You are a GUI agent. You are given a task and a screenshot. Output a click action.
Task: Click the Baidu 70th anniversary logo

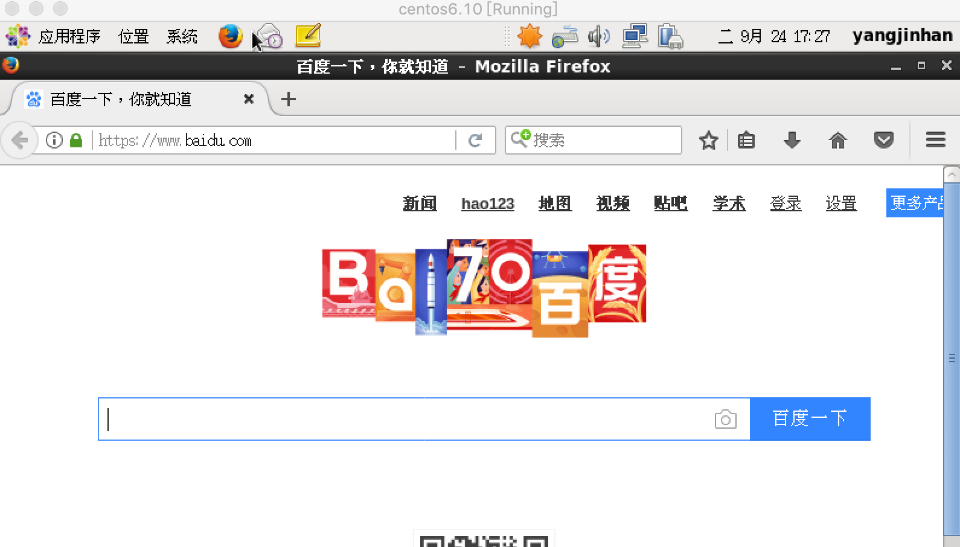pyautogui.click(x=484, y=288)
